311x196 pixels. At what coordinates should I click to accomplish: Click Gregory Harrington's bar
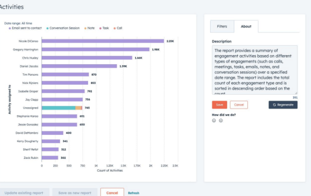tap(95, 50)
